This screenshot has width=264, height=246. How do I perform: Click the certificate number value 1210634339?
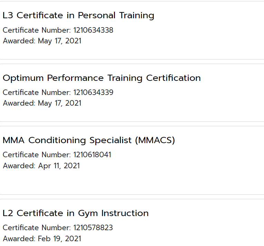93,93
